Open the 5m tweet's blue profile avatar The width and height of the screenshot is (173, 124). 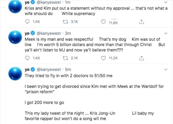click(15, 74)
